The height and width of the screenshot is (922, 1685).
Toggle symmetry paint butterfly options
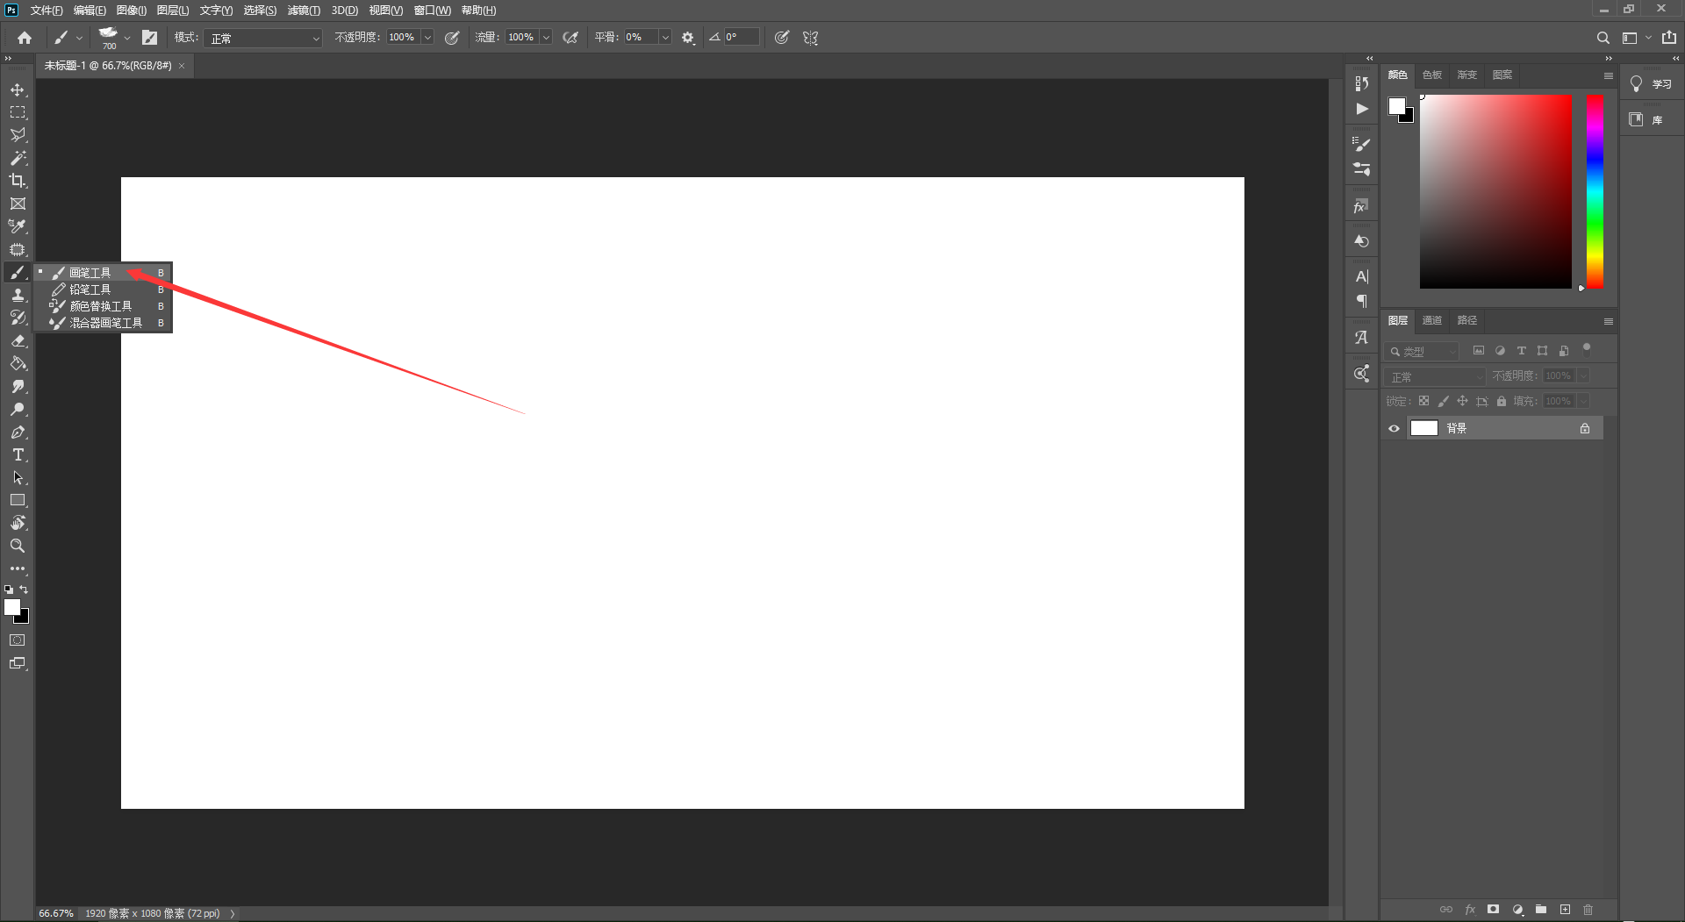click(x=810, y=38)
